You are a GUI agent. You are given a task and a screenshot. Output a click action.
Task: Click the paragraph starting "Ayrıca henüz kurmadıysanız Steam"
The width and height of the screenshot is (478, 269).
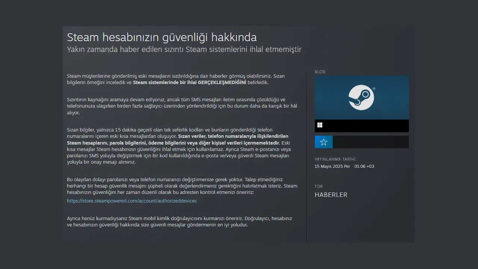point(179,222)
